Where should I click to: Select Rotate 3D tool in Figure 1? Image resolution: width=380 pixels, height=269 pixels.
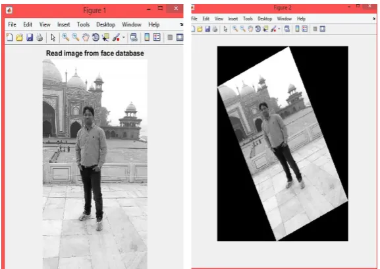(95, 38)
